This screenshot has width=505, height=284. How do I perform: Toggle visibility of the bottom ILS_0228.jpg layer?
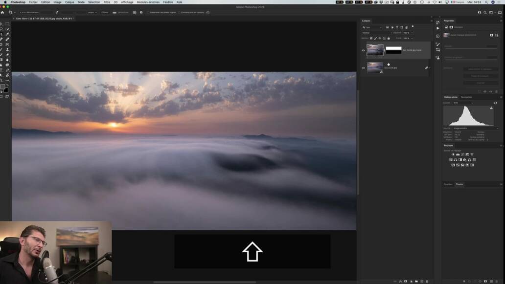coord(363,68)
